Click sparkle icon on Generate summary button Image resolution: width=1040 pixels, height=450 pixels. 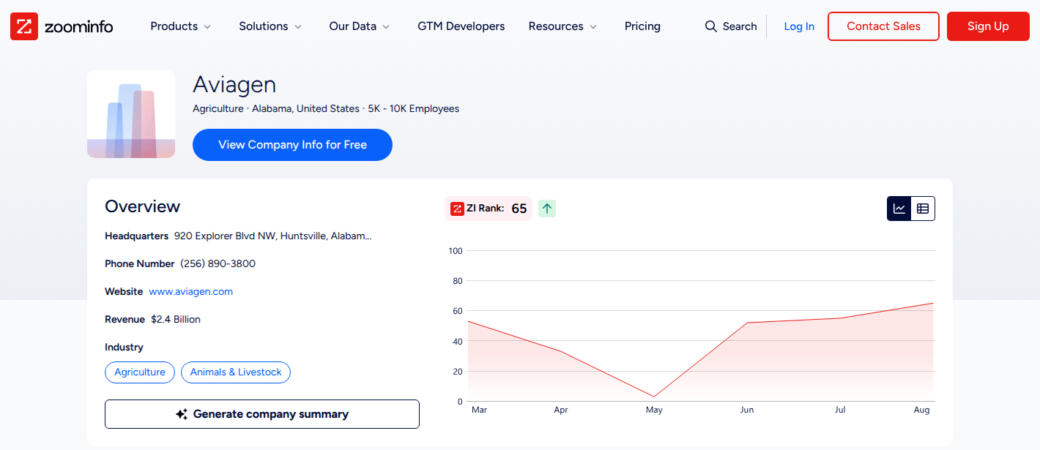(x=182, y=414)
